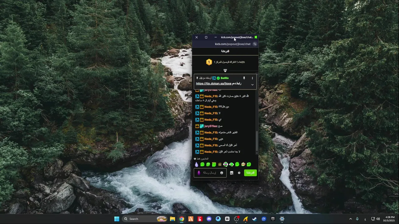
Task: Open the site settings icon beside the URL
Action: pos(255,44)
